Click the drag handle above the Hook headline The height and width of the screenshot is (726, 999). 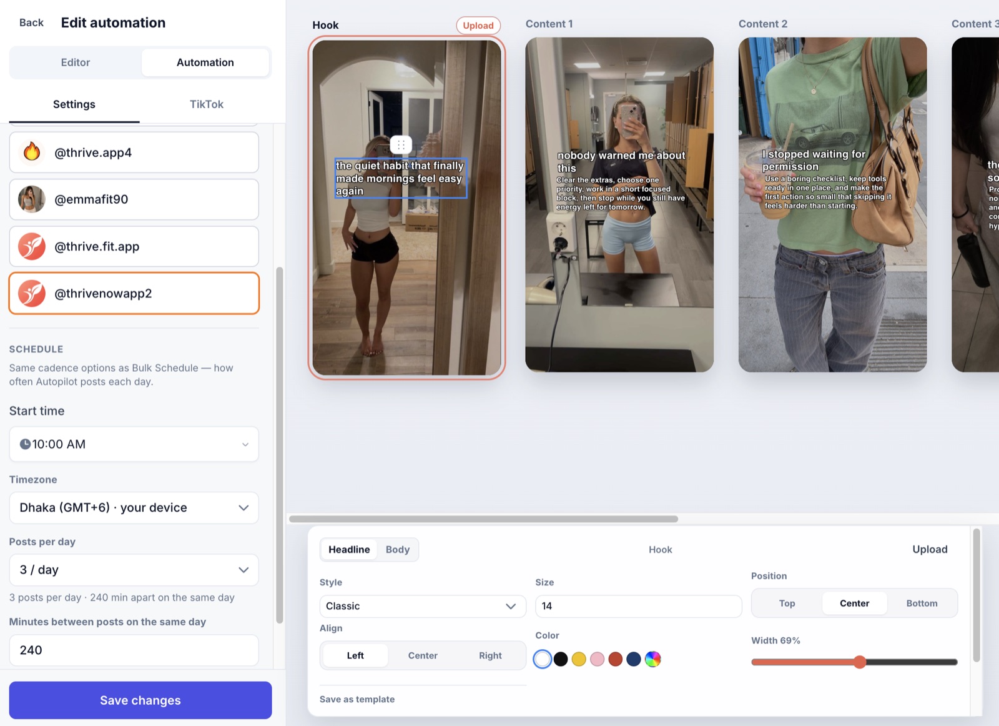click(x=401, y=145)
